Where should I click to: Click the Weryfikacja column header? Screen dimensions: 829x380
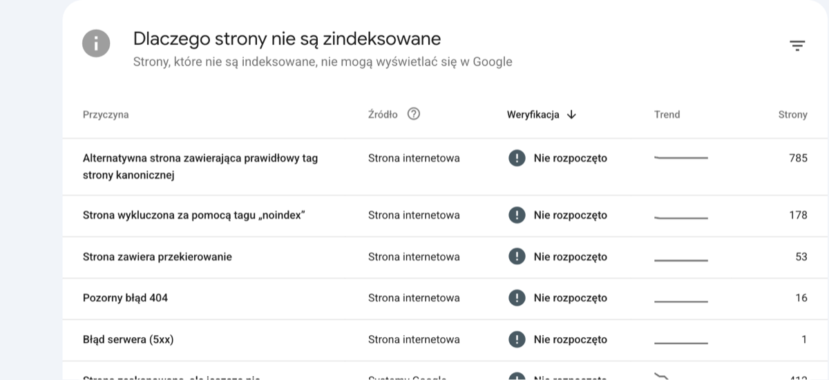click(x=533, y=114)
